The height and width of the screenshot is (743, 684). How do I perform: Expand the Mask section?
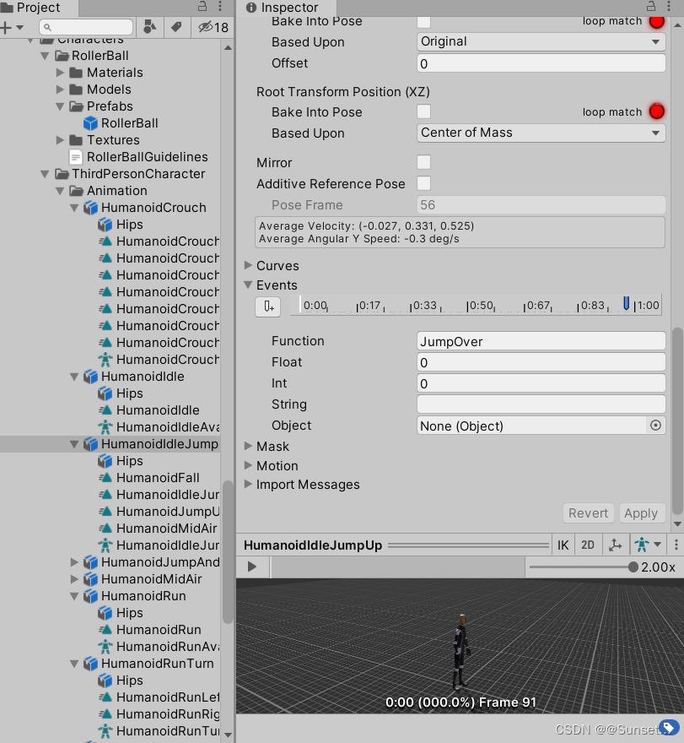tap(248, 446)
